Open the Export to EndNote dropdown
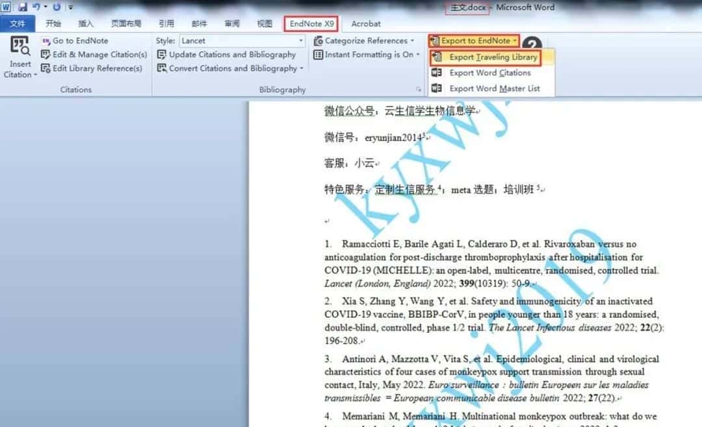This screenshot has height=427, width=702. point(474,40)
